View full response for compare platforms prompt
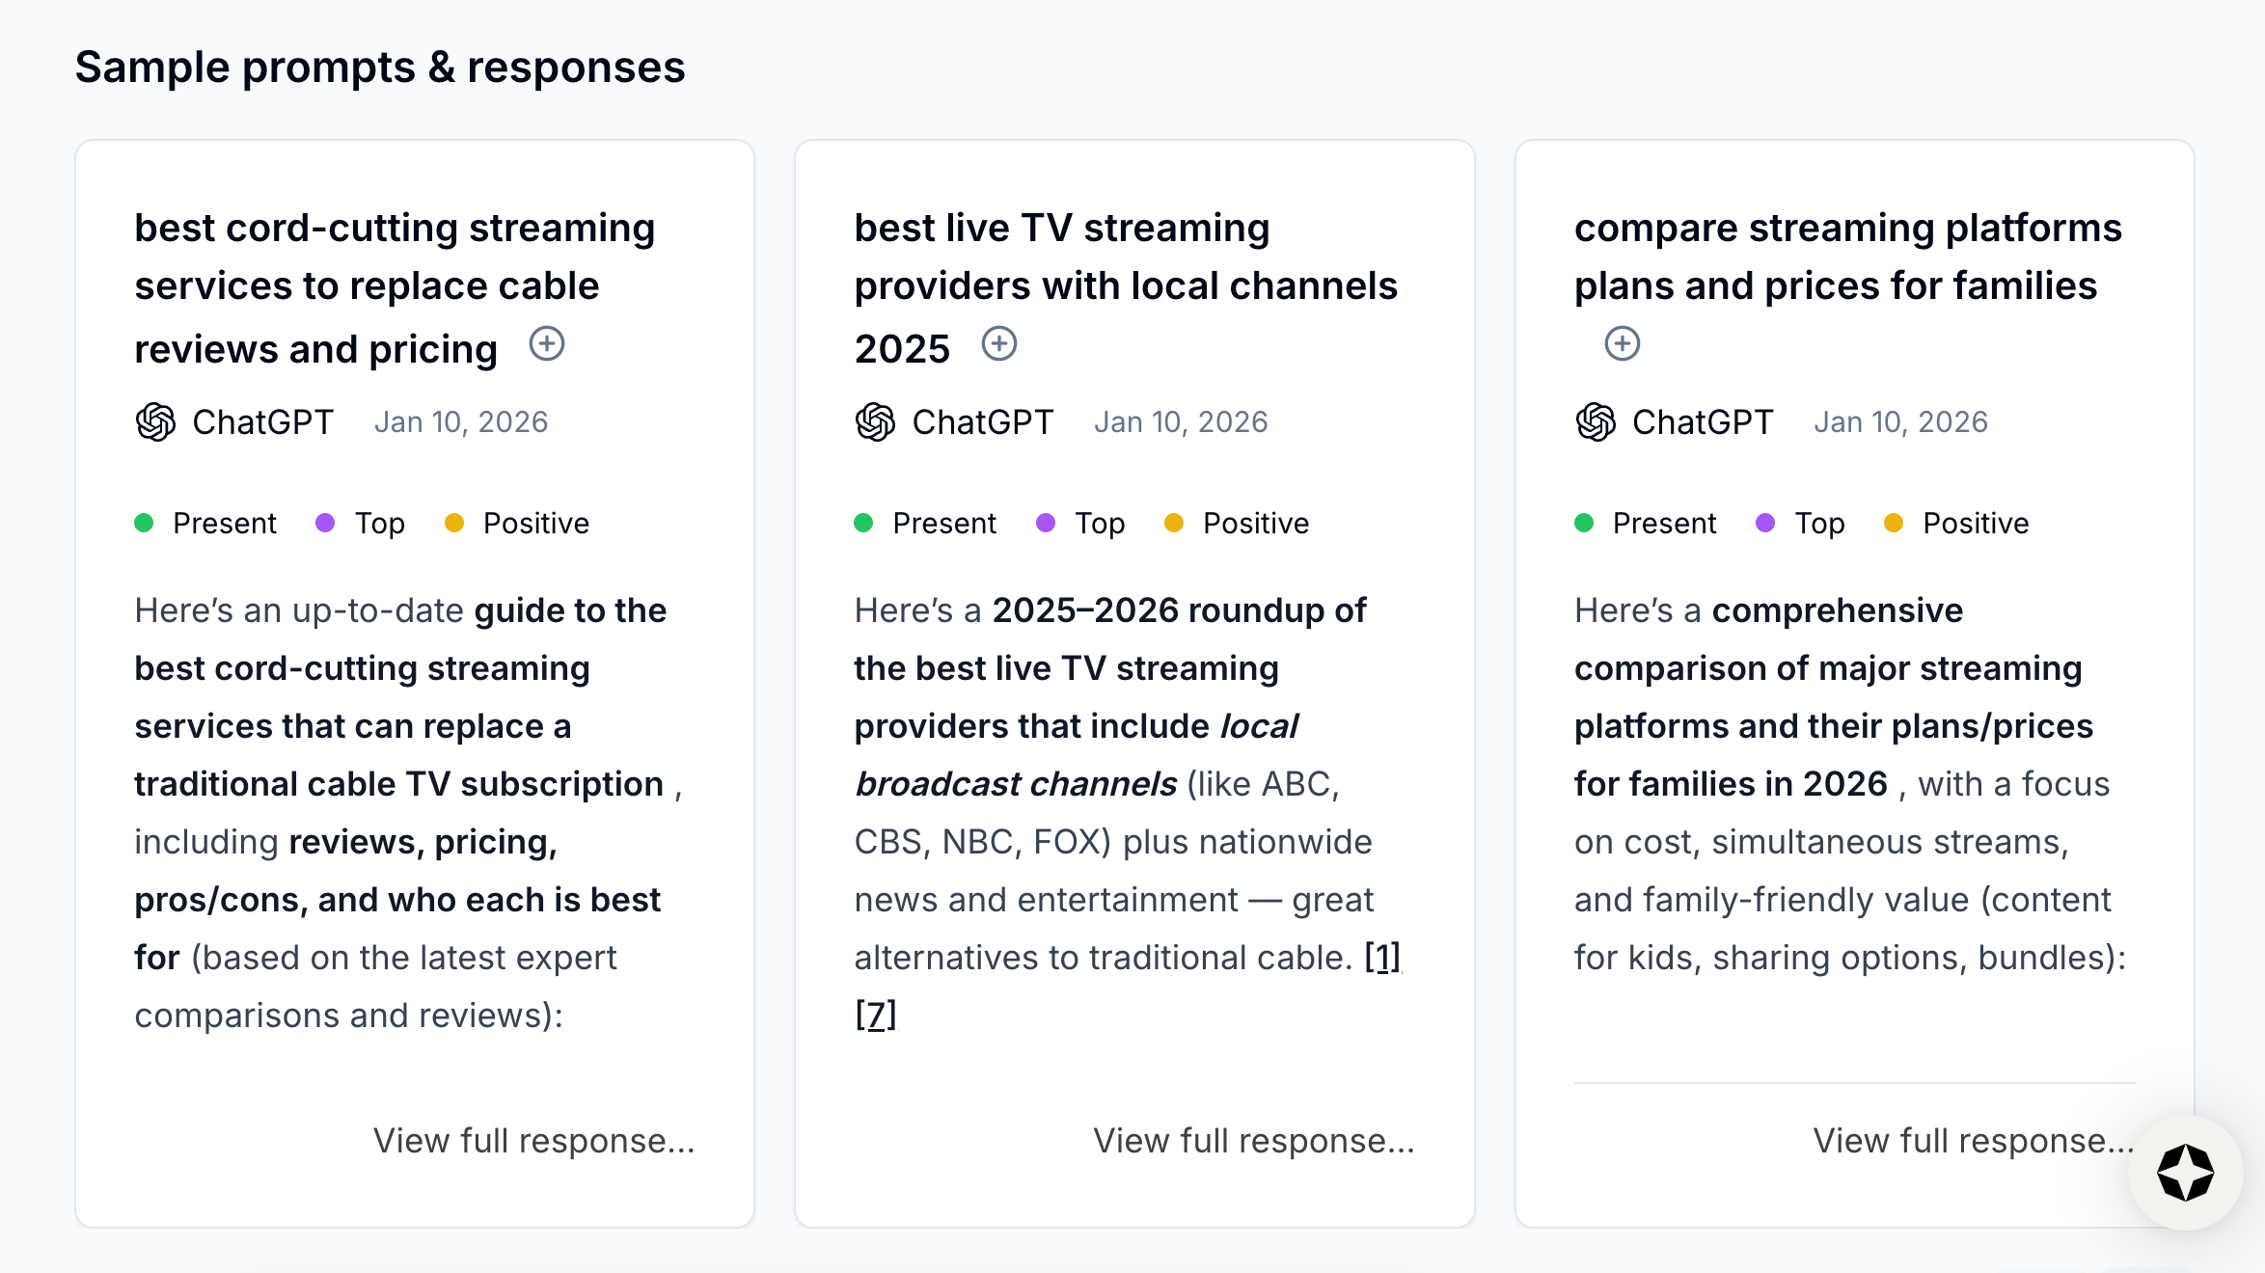The image size is (2265, 1273). (x=1973, y=1141)
